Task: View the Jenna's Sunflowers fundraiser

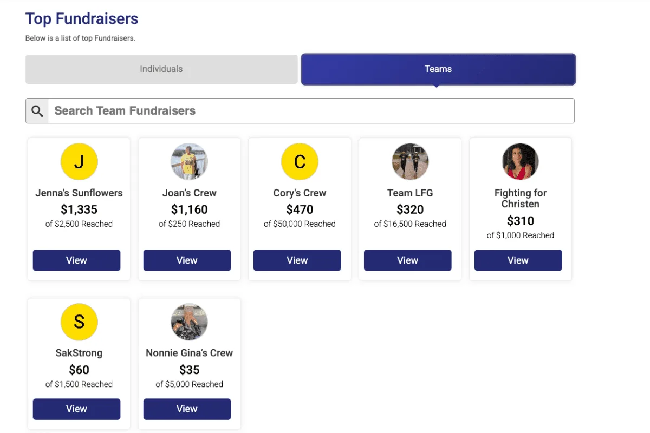Action: point(76,260)
